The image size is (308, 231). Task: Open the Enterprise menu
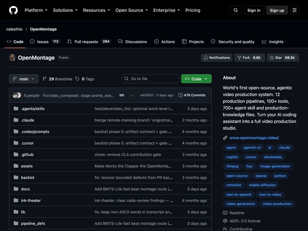click(167, 10)
